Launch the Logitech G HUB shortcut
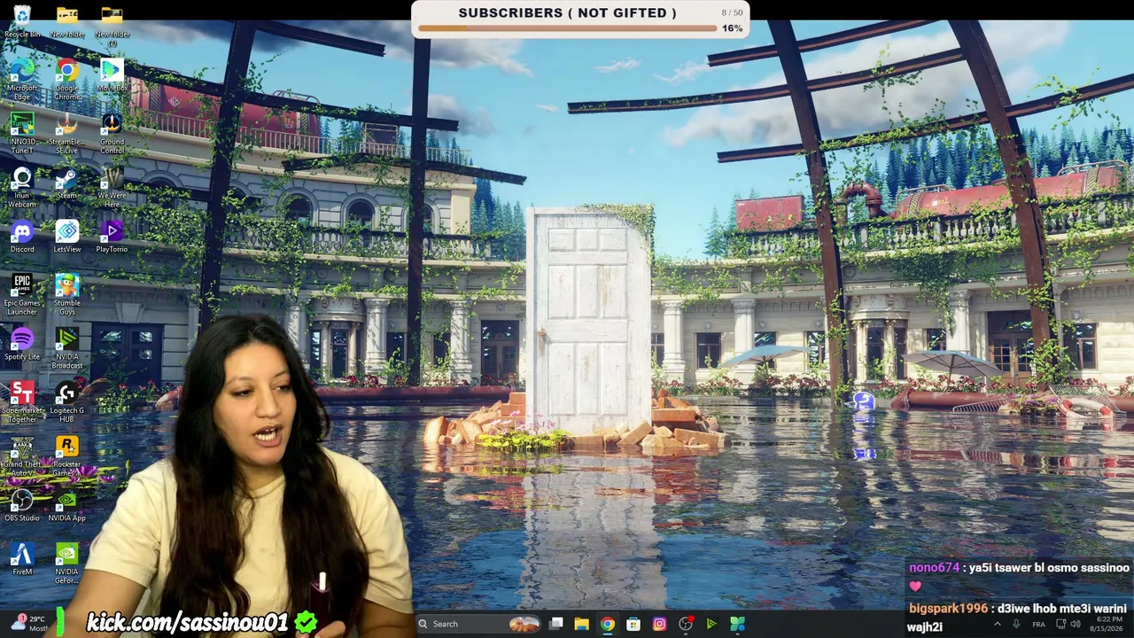The image size is (1134, 638). 67,402
